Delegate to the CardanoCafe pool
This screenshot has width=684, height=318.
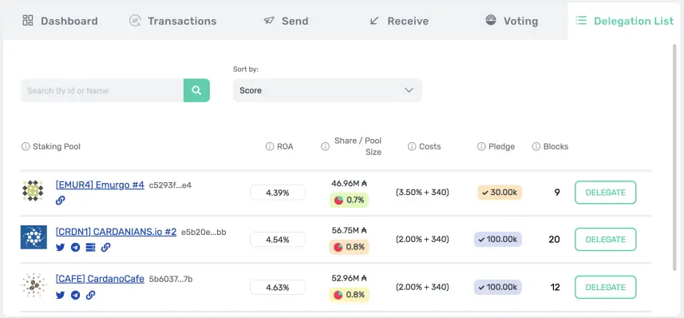pos(606,287)
